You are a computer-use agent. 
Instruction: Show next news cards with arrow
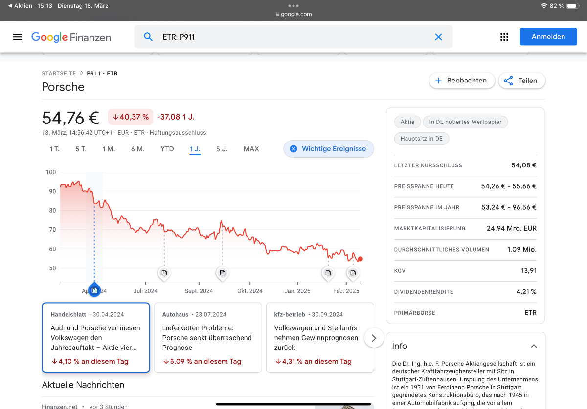pos(374,338)
